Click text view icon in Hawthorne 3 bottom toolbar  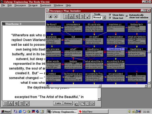click(6, 104)
